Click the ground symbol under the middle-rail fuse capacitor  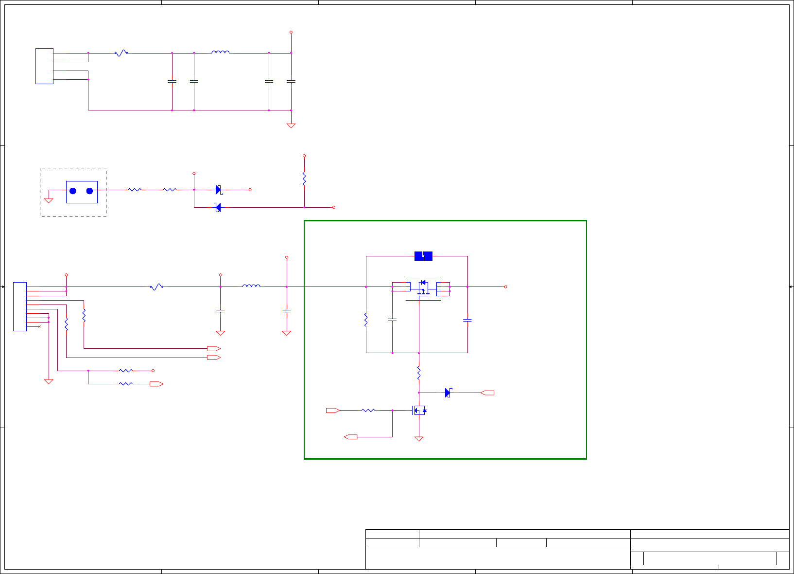point(221,333)
